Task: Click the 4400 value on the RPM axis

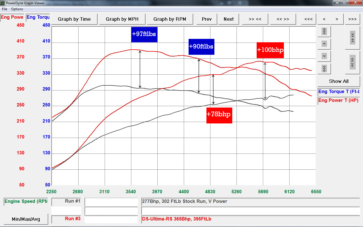Action: pyautogui.click(x=184, y=192)
